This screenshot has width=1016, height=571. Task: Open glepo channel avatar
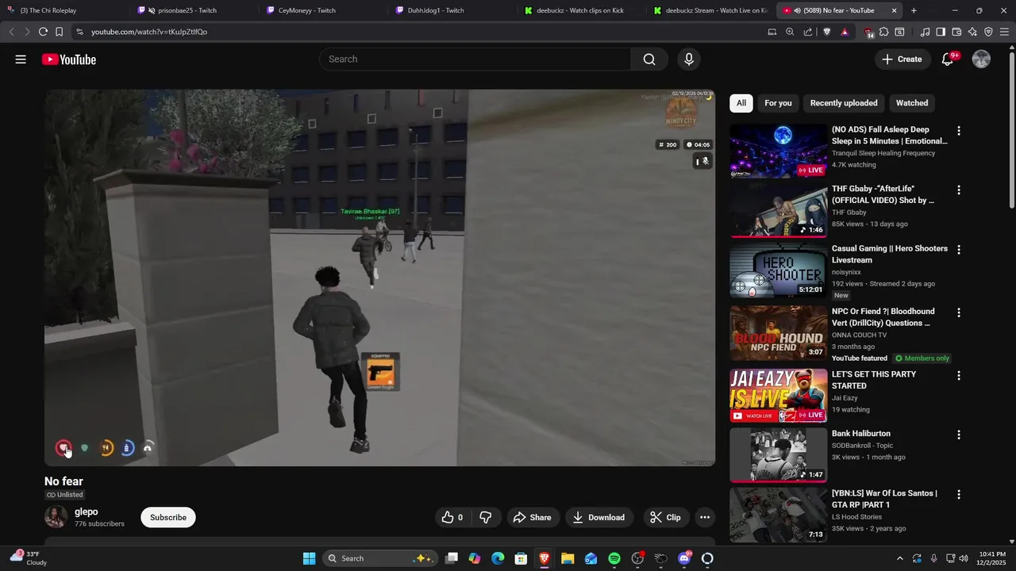click(x=56, y=517)
